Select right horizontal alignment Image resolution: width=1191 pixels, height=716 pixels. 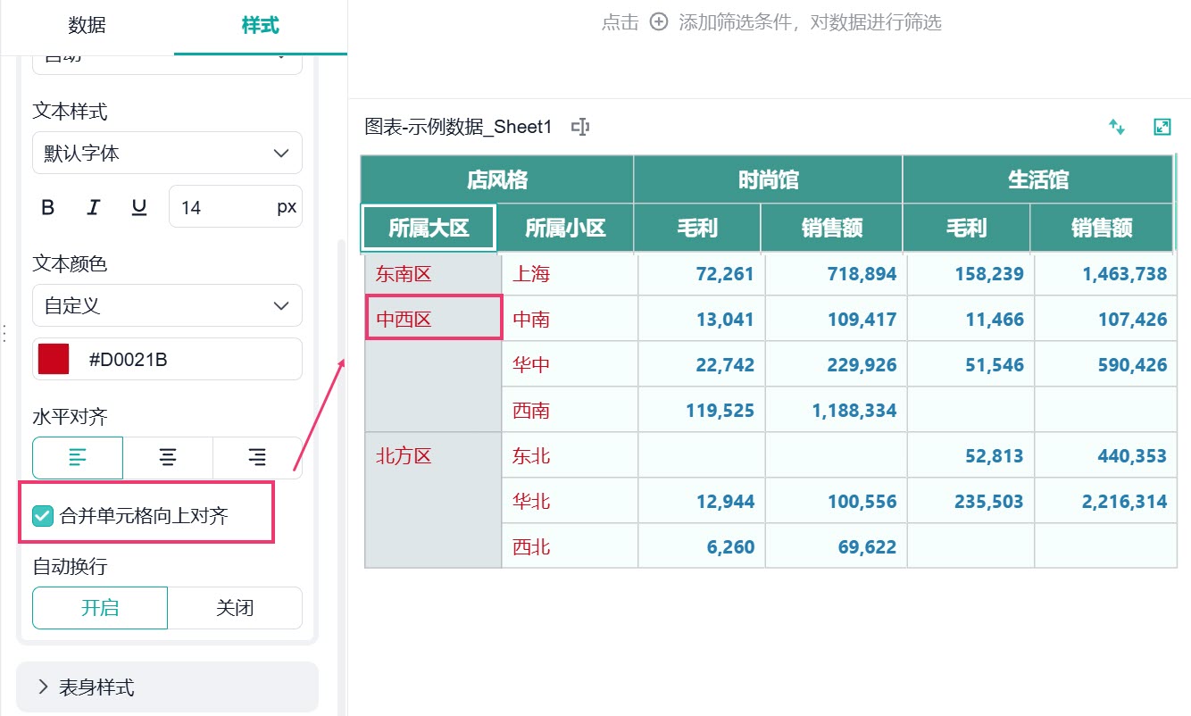coord(257,458)
